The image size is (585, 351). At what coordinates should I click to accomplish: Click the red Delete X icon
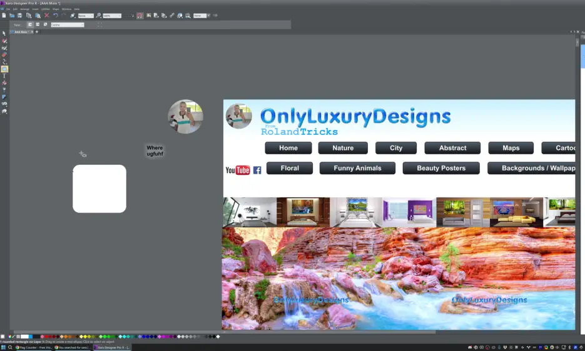(46, 16)
